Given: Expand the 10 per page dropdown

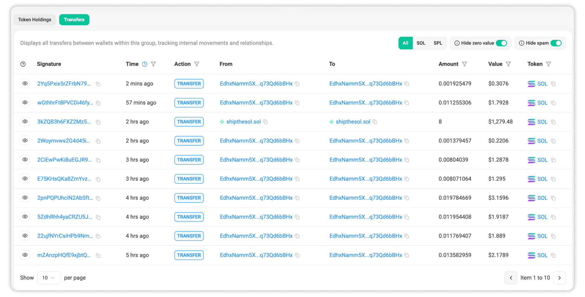Looking at the screenshot, I should (49, 278).
